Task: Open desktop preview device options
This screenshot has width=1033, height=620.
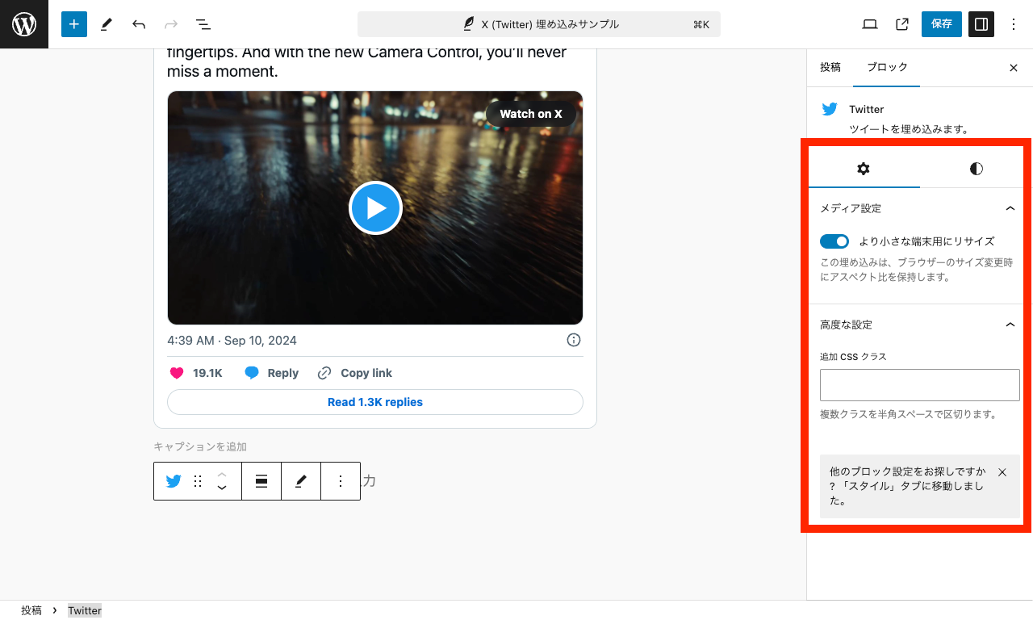Action: [x=870, y=24]
